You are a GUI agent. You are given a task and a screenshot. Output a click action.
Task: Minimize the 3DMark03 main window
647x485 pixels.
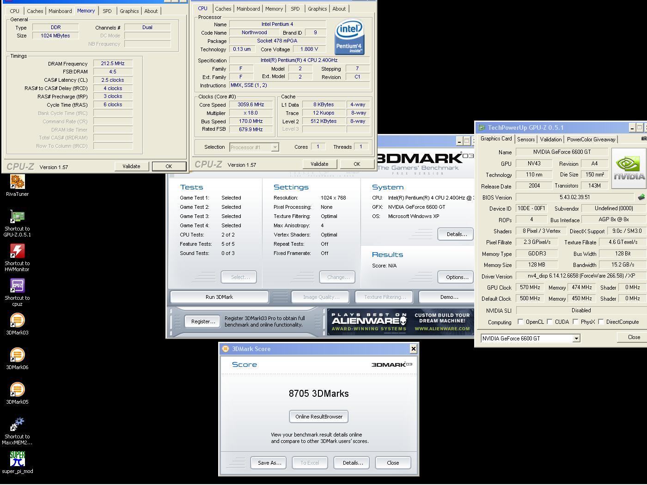coord(459,141)
